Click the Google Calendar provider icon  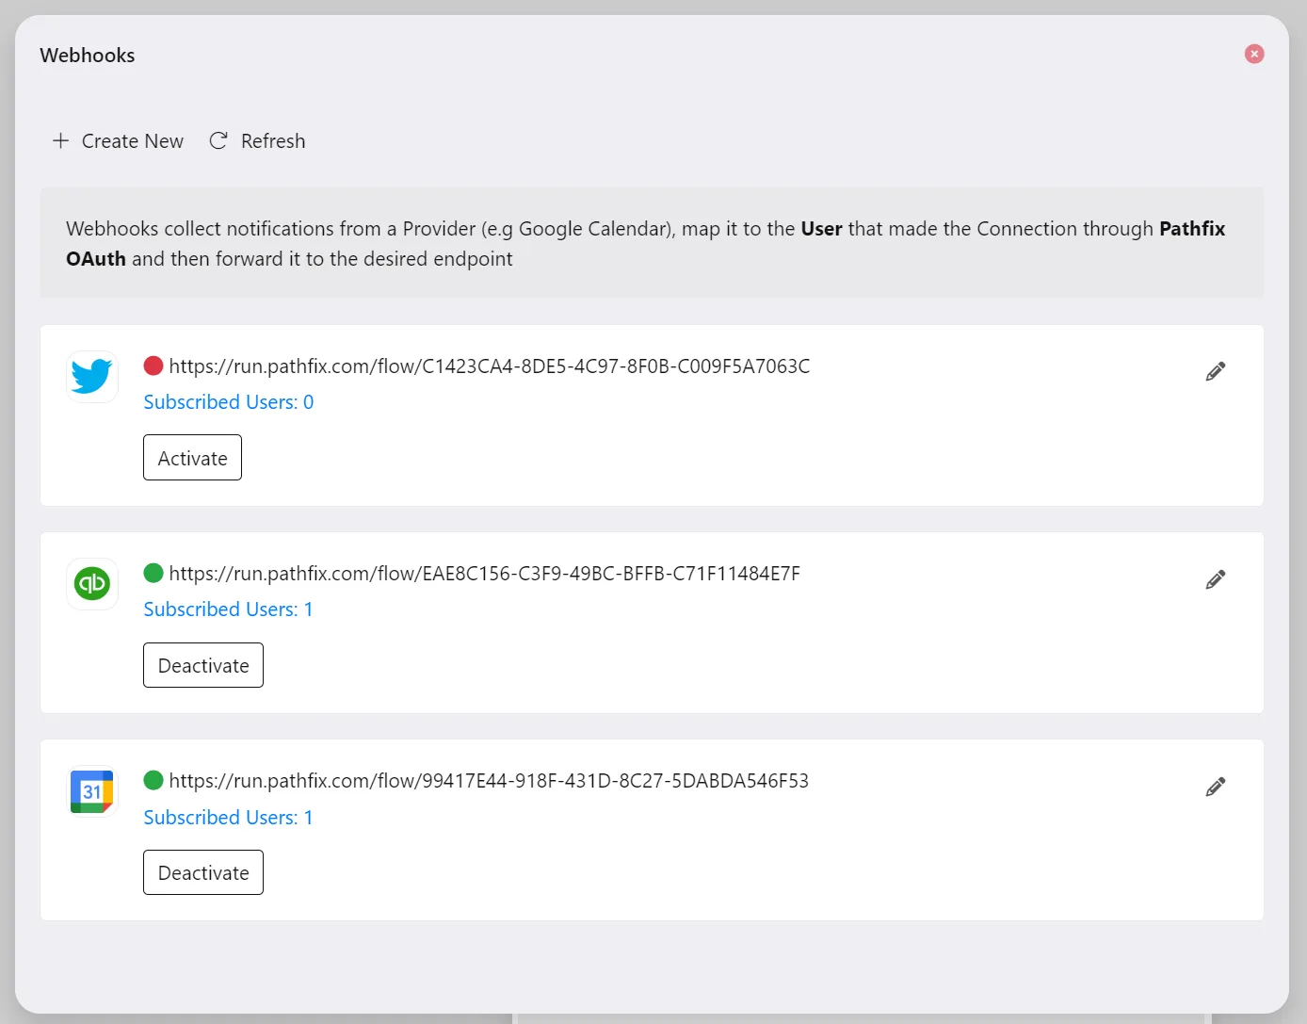92,791
